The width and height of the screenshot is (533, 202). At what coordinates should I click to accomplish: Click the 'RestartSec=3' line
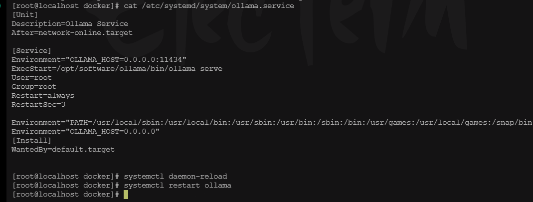[x=38, y=105]
